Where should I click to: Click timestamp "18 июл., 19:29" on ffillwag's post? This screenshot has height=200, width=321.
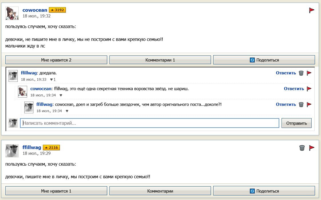pos(36,153)
